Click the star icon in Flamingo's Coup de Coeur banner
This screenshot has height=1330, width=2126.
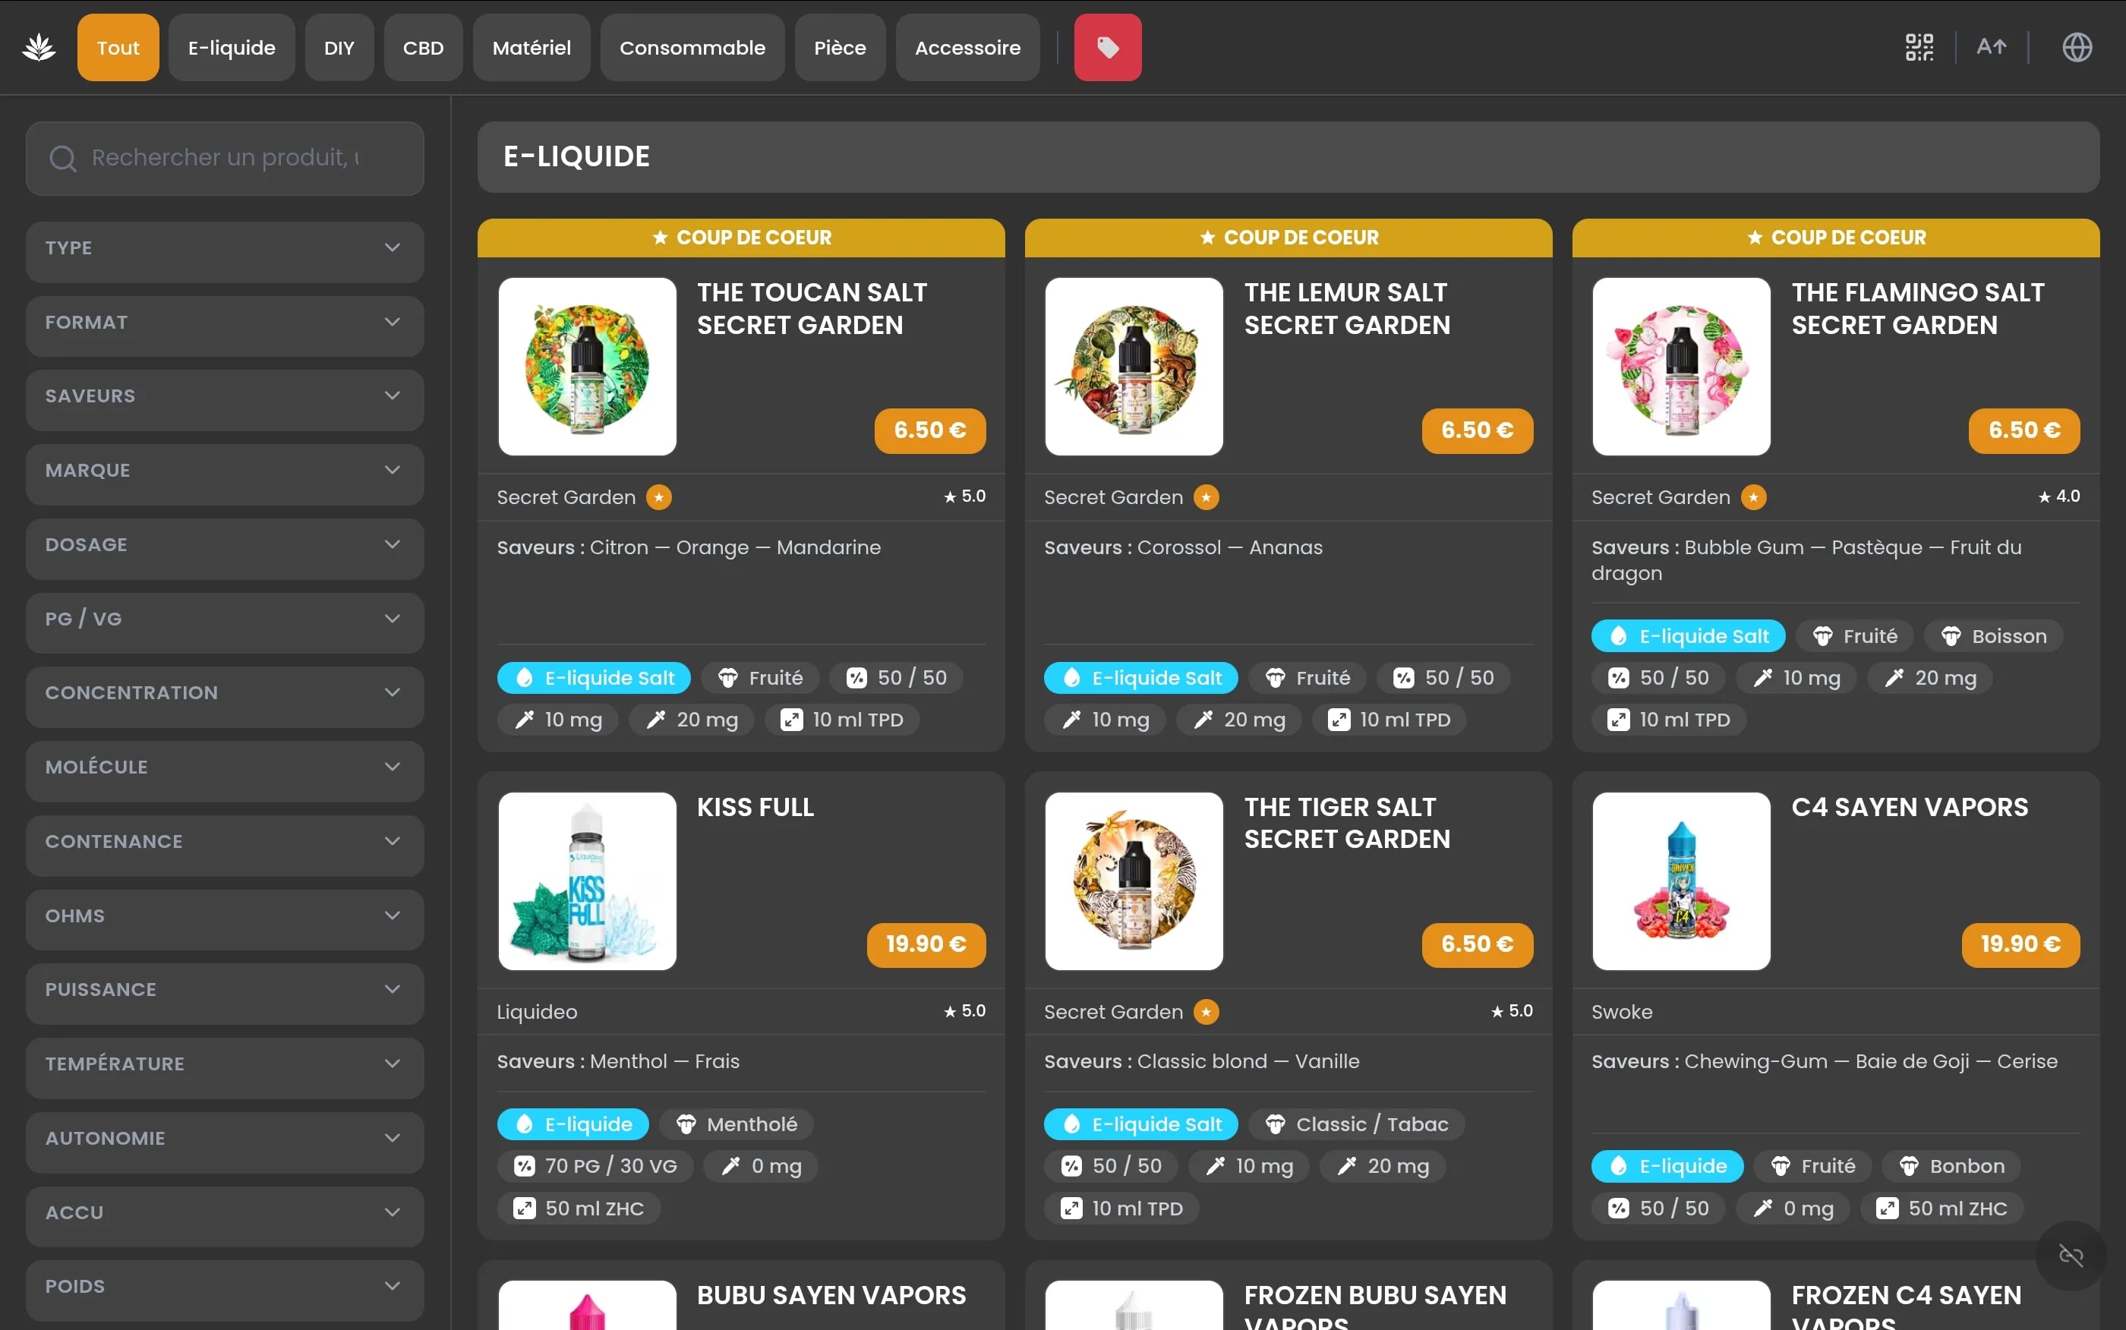pos(1755,238)
